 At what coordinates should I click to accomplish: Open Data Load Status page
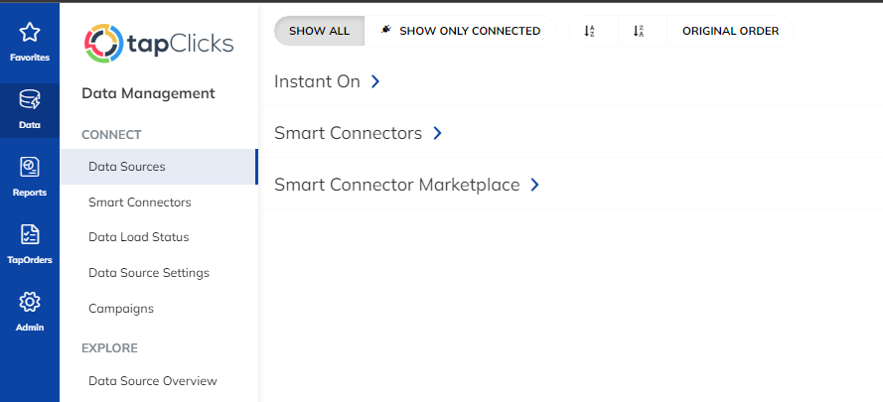click(x=138, y=237)
